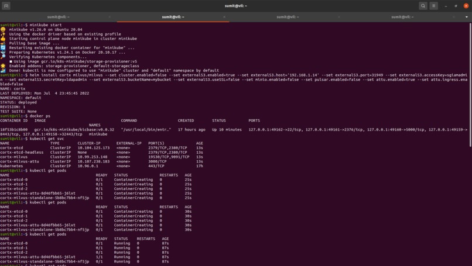Click 'STATUS: deployed' line
The width and height of the screenshot is (472, 266).
tap(18, 102)
